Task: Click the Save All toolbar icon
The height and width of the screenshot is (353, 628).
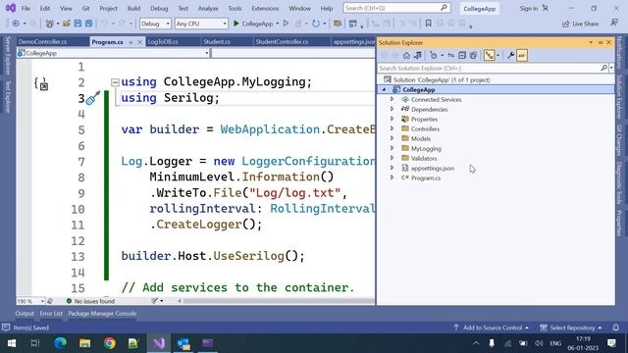Action: click(x=89, y=24)
